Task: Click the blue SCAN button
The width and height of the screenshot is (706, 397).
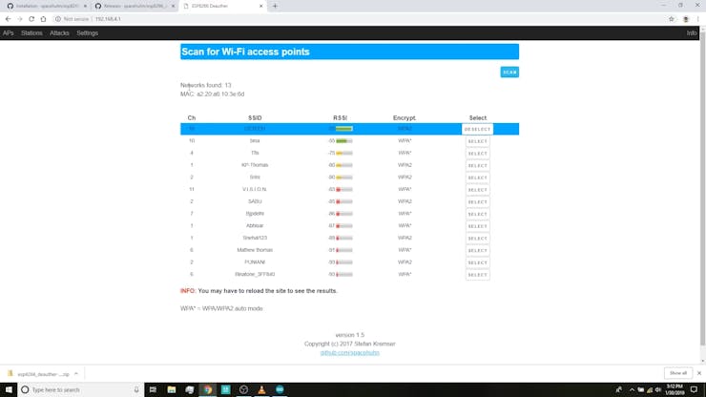Action: [509, 73]
